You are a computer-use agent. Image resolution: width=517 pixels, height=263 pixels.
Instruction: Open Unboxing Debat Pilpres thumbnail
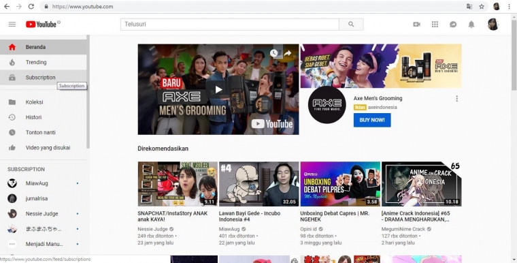point(340,184)
